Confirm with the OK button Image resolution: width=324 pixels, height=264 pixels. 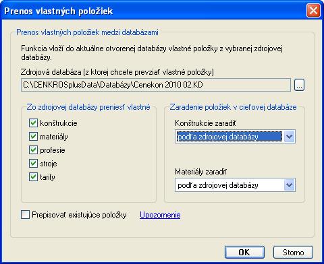244,252
